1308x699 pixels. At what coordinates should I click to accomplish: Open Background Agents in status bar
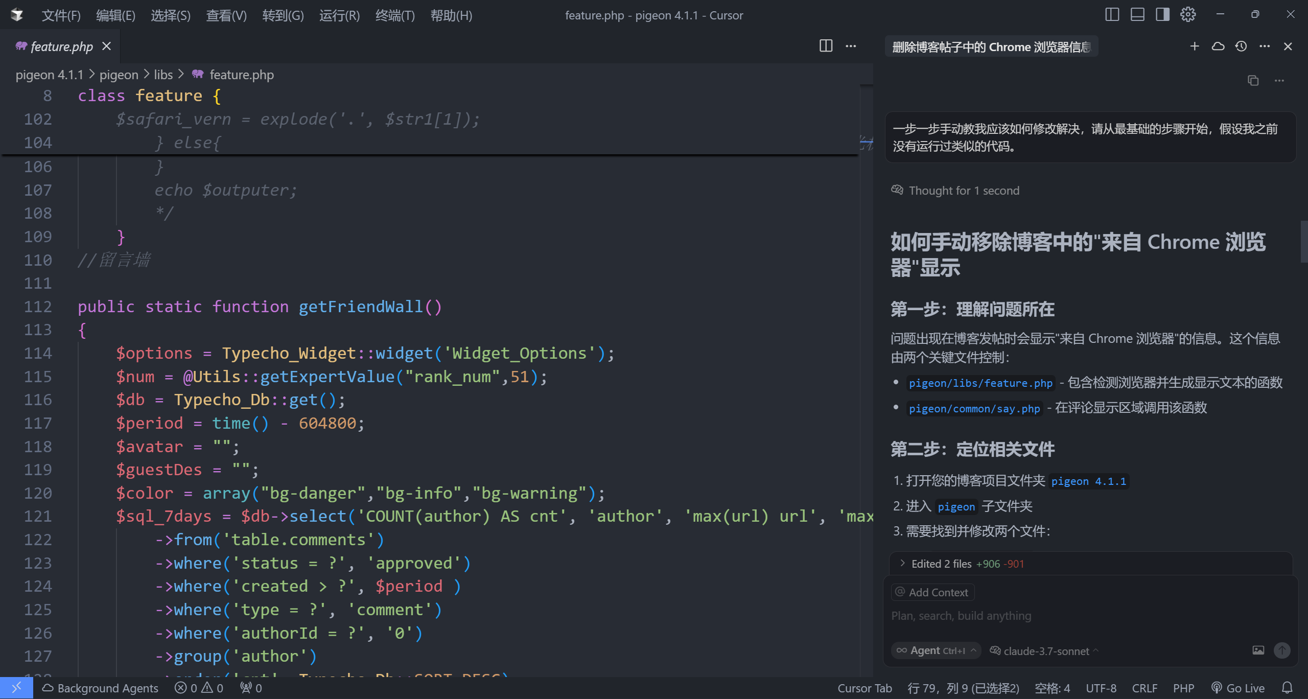click(100, 688)
